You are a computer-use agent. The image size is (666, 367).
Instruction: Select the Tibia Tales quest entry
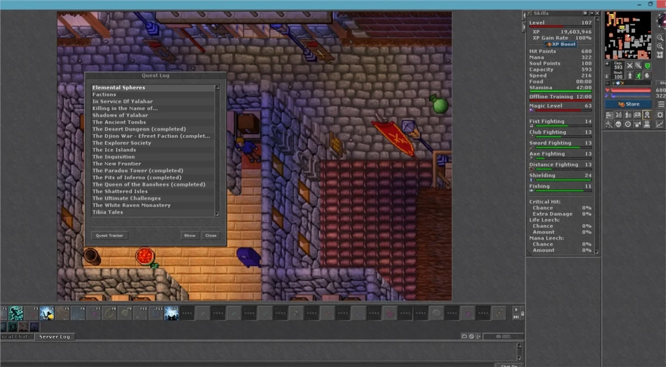(x=153, y=212)
